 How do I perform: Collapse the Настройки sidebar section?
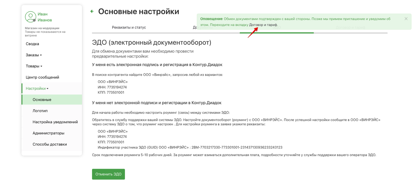pyautogui.click(x=37, y=88)
